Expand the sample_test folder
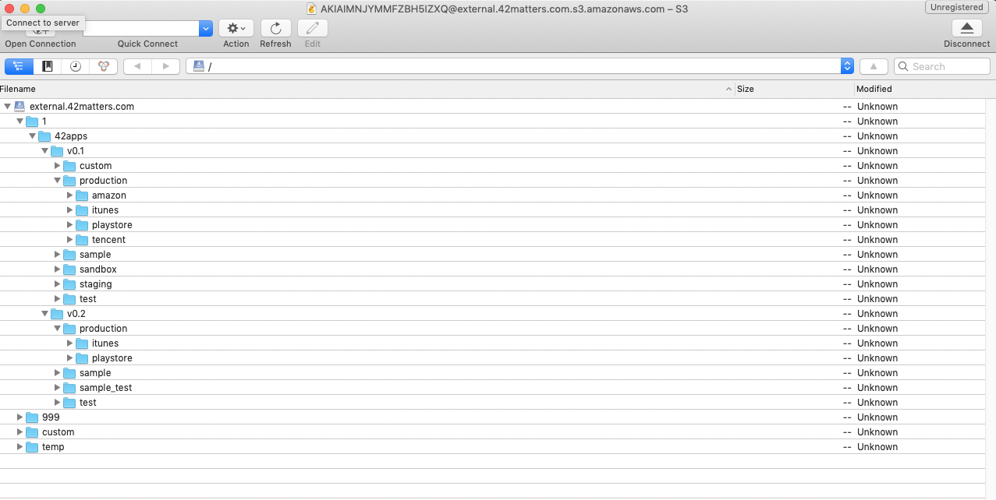Screen dimensions: 996x500 [x=57, y=388]
